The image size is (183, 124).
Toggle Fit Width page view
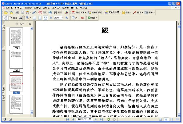pyautogui.click(x=45, y=18)
